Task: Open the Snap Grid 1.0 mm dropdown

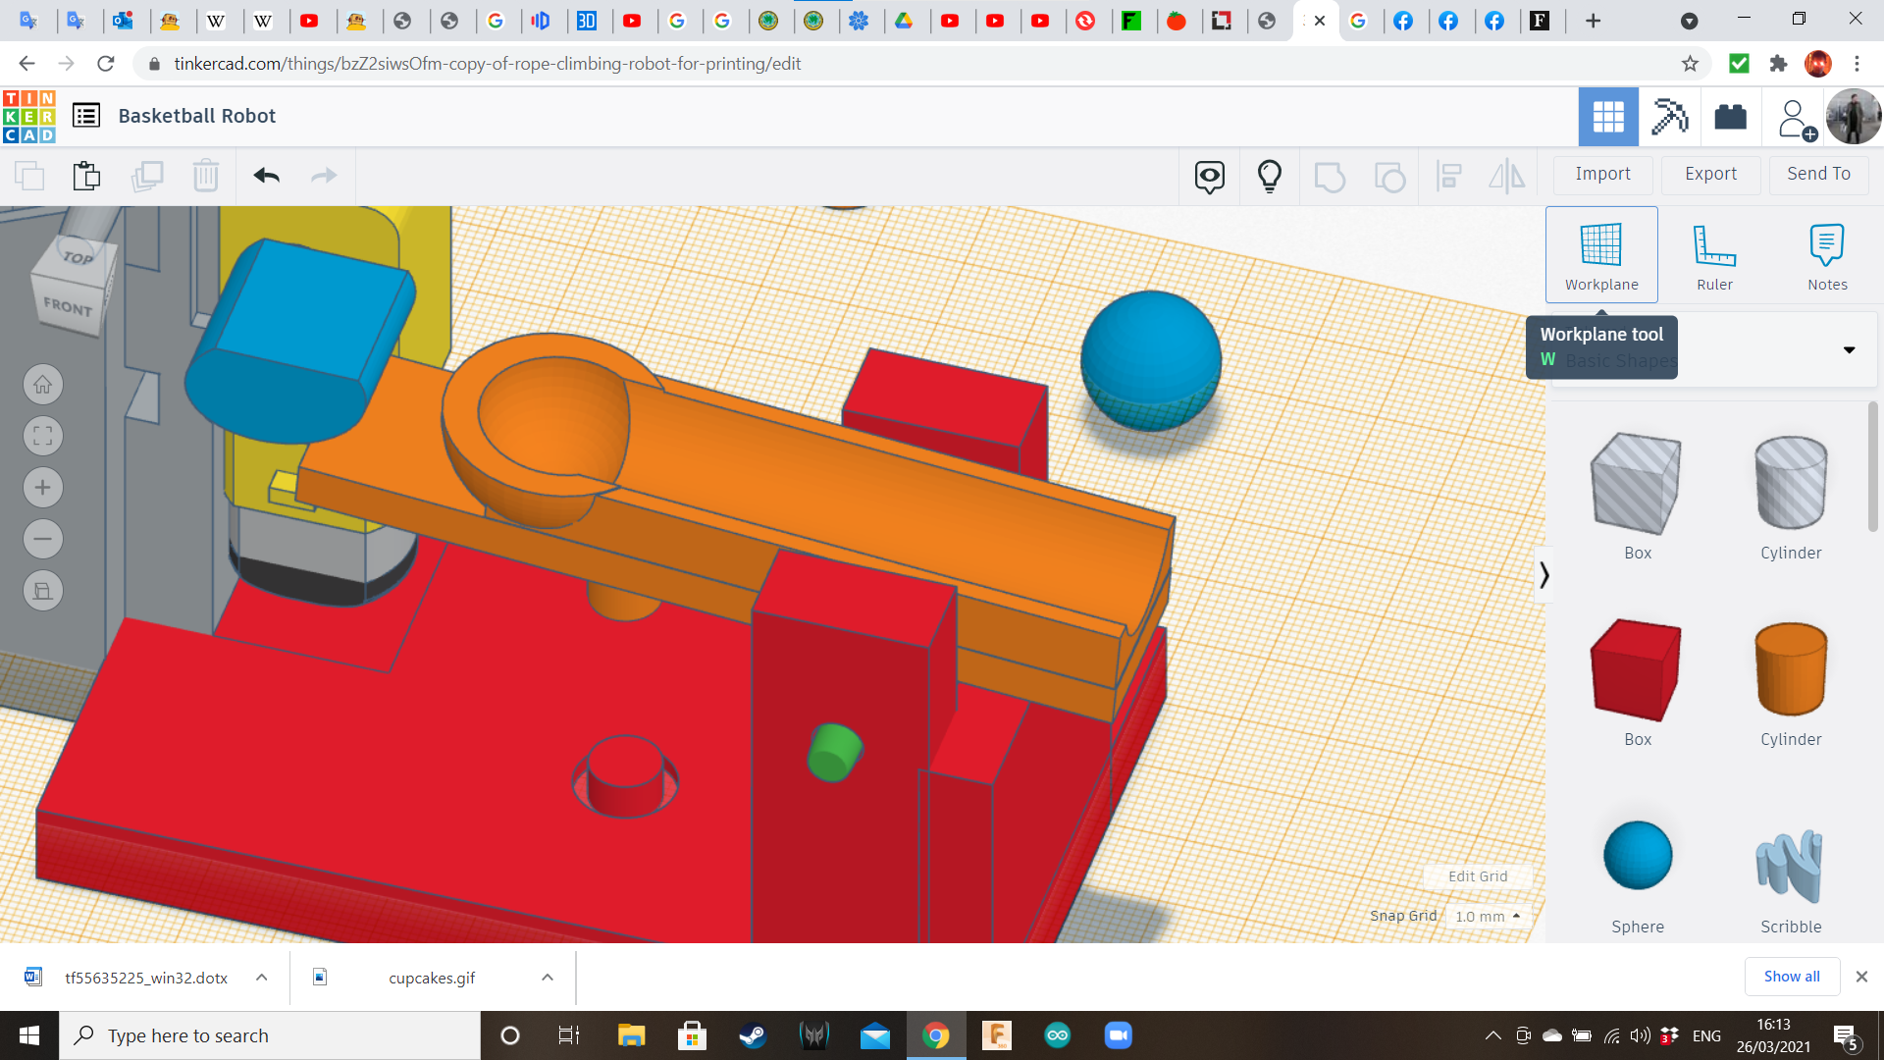Action: coord(1488,916)
